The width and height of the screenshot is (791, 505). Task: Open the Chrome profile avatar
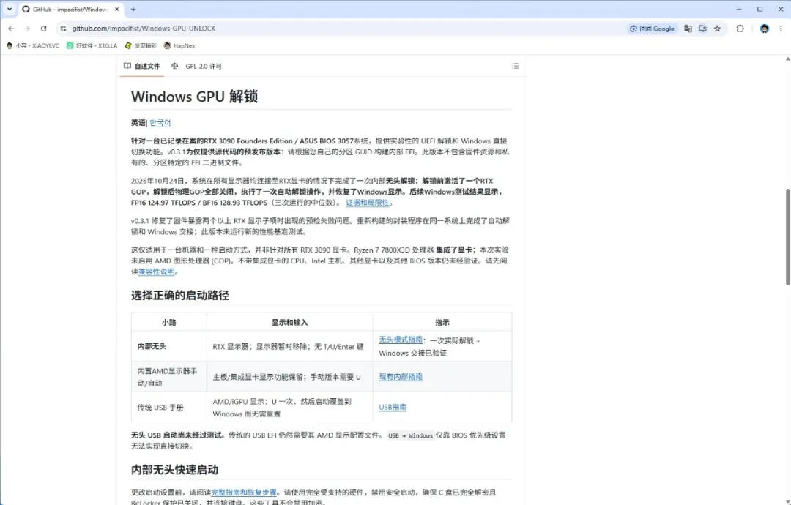point(764,29)
